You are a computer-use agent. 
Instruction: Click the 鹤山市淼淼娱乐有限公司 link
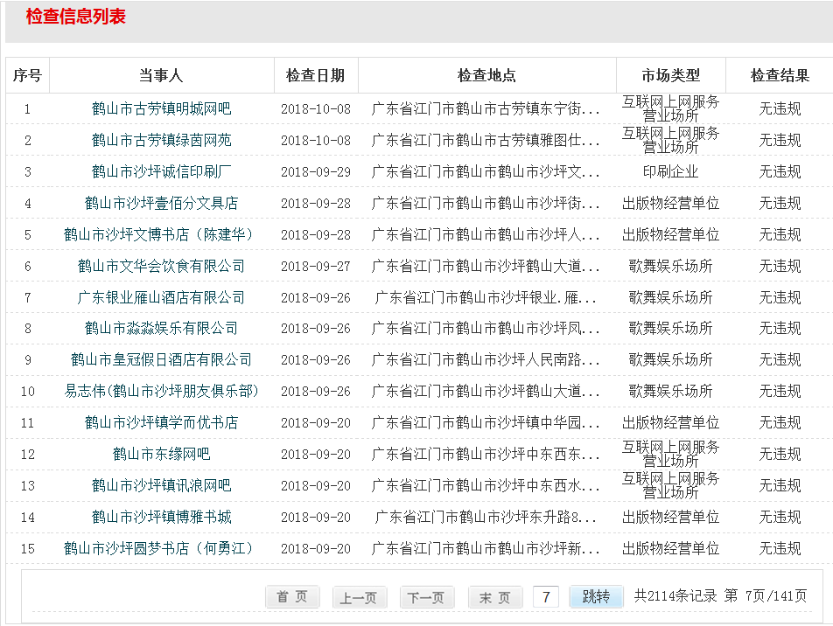161,329
